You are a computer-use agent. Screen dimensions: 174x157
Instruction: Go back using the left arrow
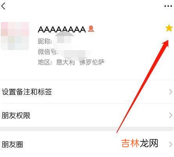coord(4,6)
